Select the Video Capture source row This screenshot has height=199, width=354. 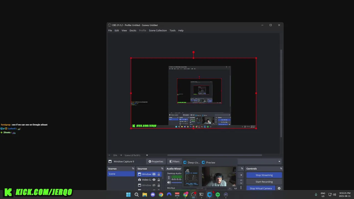149,180
